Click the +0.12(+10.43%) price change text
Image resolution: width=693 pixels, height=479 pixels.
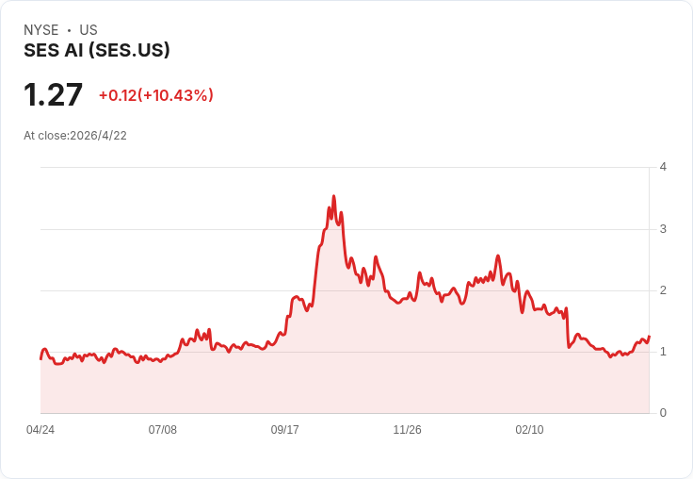156,95
